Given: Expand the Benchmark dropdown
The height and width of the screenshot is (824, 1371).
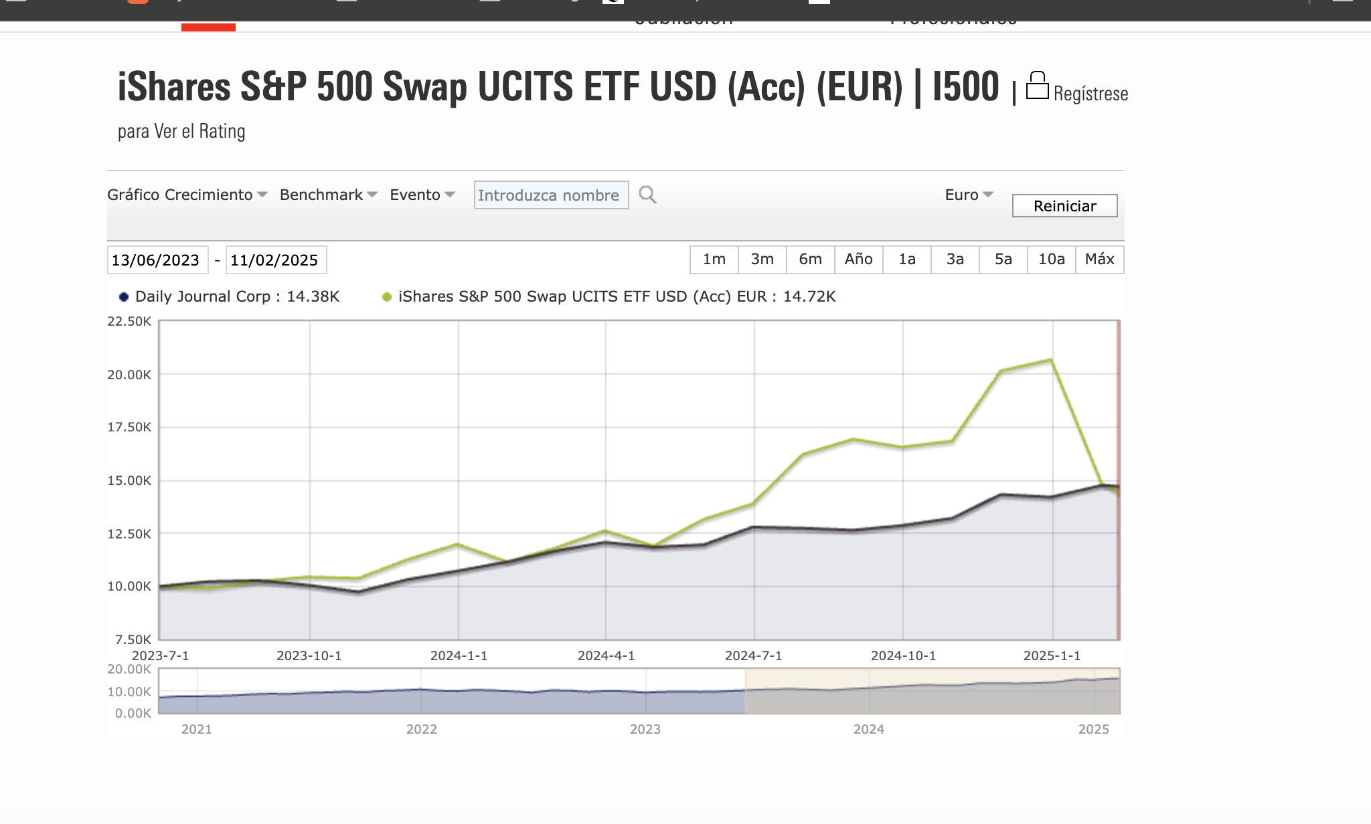Looking at the screenshot, I should [x=329, y=195].
